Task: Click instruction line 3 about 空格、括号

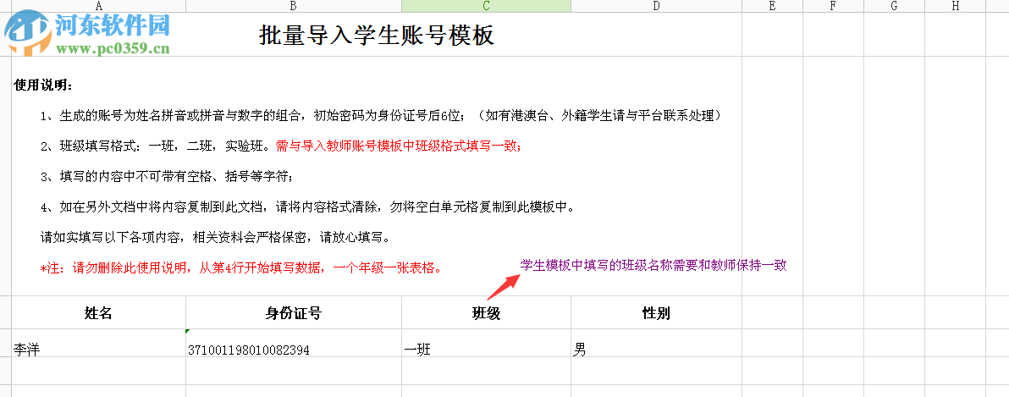Action: click(167, 177)
